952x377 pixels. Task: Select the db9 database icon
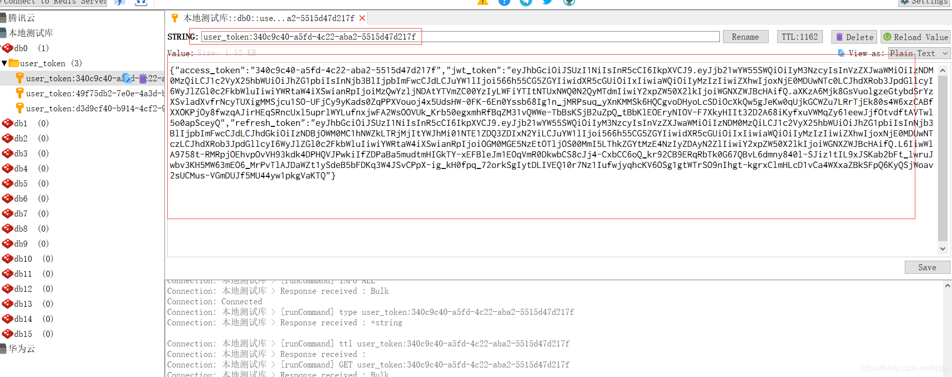coord(8,244)
